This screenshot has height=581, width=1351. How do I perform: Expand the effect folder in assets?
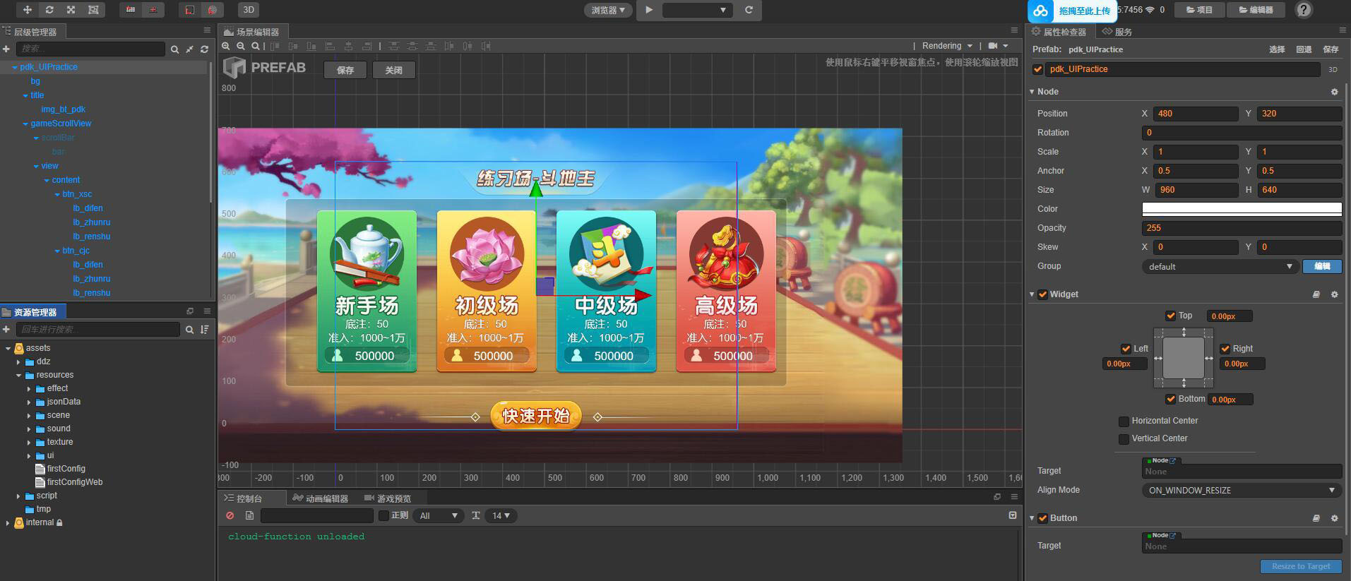pyautogui.click(x=29, y=389)
